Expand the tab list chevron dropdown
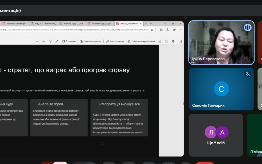Screen dimensions: 262x164 click(151, 24)
